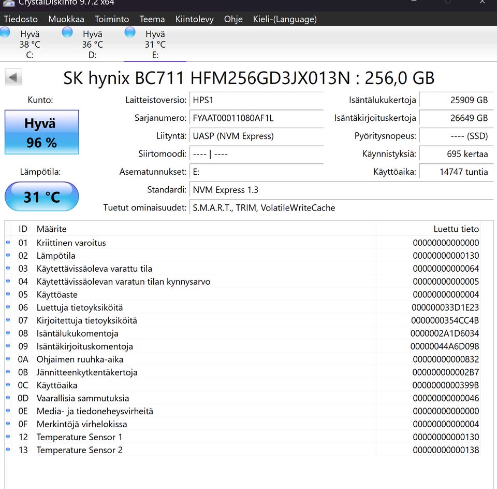Click the Hyvä 96 % health status button
Viewport: 497px width, 489px height.
pyautogui.click(x=41, y=133)
